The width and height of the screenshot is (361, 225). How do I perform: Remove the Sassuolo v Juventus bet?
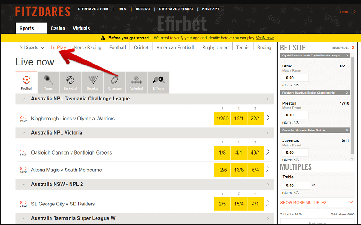tap(347, 130)
